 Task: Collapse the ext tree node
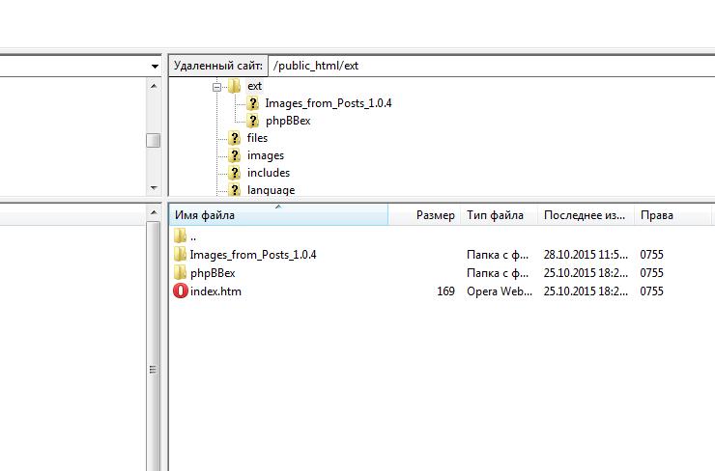(x=217, y=86)
